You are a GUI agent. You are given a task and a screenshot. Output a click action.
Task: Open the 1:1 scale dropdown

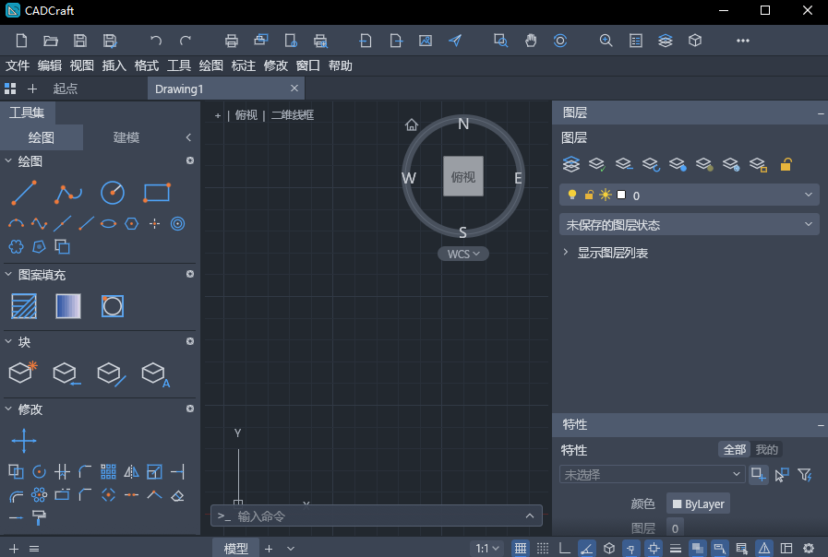point(486,549)
